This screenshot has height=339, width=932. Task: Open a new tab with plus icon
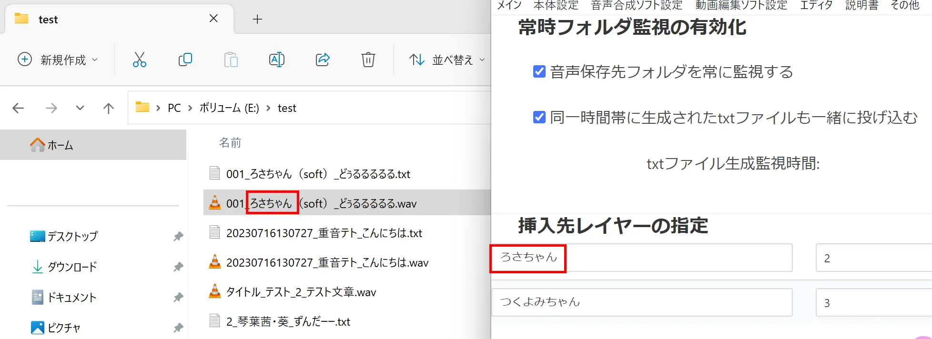pos(257,19)
